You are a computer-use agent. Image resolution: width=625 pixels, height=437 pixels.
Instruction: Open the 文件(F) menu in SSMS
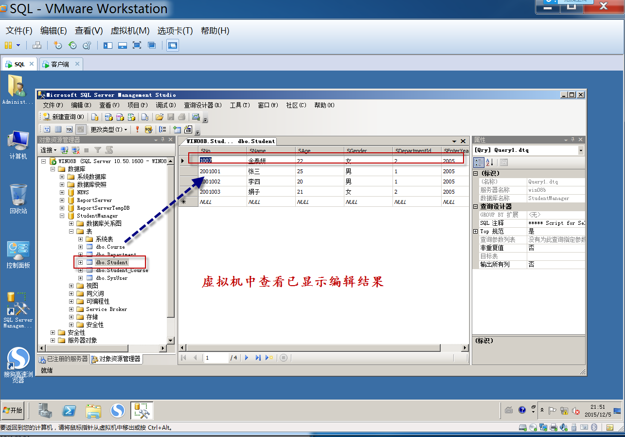(x=53, y=105)
